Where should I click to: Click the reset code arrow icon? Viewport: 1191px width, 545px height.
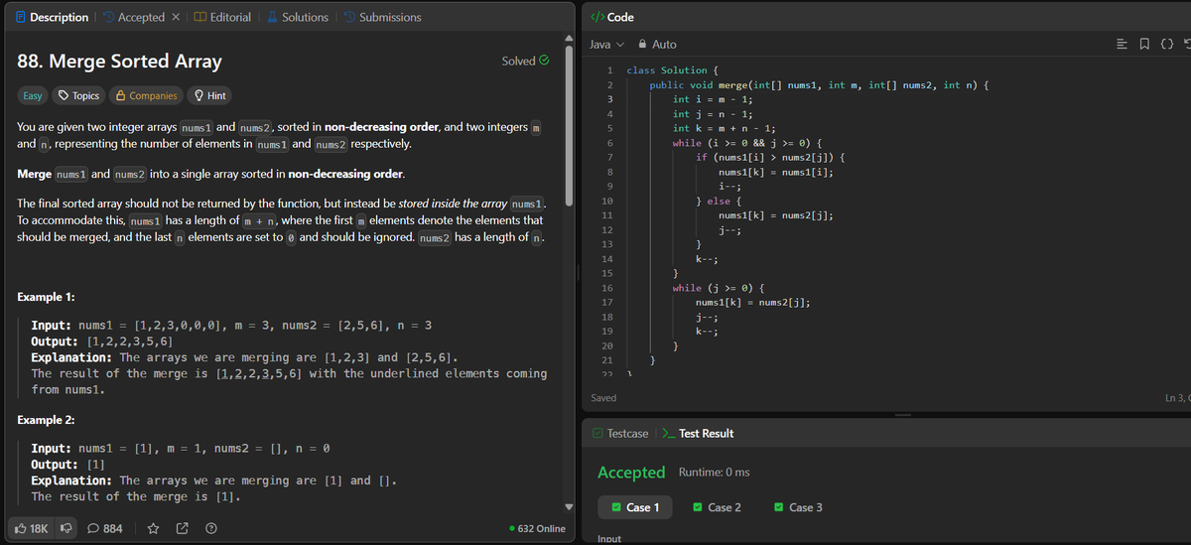click(1185, 44)
